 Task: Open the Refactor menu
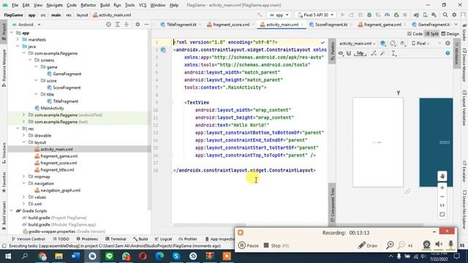click(88, 5)
